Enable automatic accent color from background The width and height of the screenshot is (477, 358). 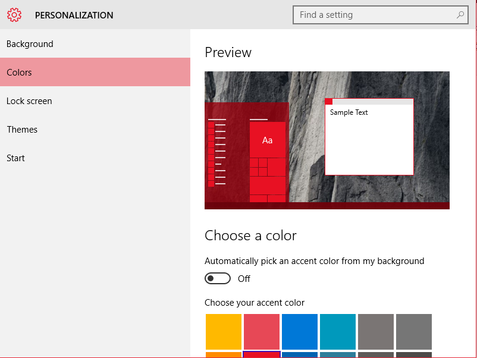[218, 278]
